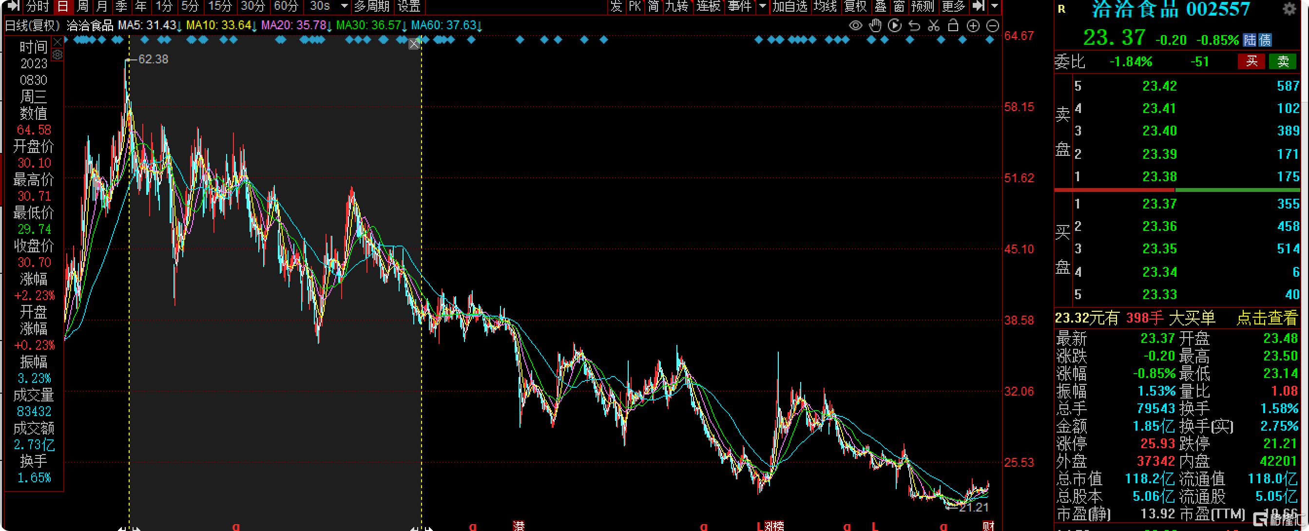Click the 点击查看 link
This screenshot has height=531, width=1309.
1267,318
